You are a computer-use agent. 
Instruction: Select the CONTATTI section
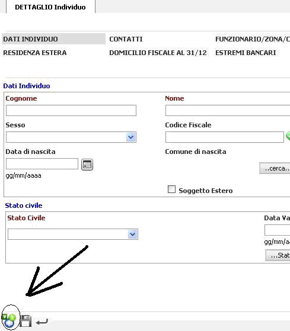tap(126, 39)
